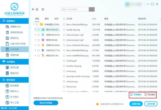Start 深度扫描 button

click(x=136, y=104)
